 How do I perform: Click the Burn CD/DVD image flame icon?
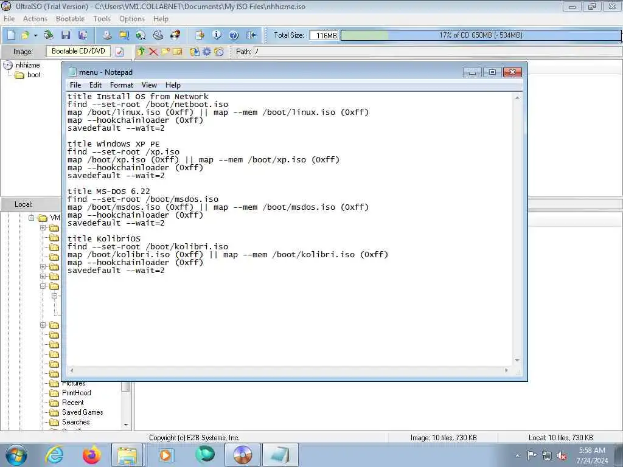tap(175, 35)
